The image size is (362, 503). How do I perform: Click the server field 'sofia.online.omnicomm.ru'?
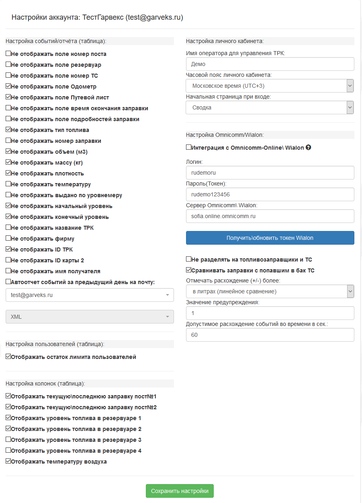pyautogui.click(x=270, y=216)
